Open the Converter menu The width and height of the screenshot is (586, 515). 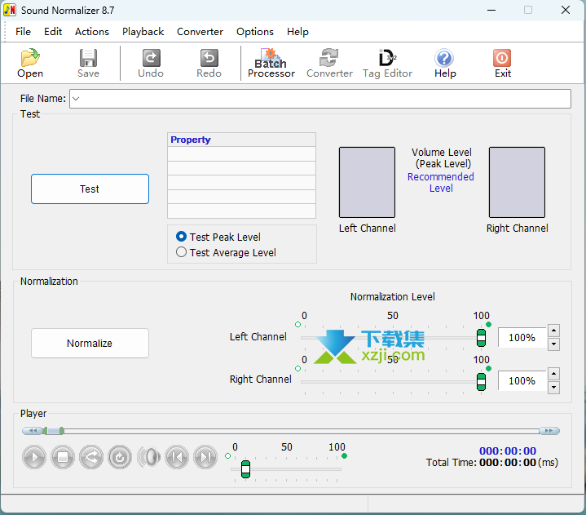[x=200, y=32]
